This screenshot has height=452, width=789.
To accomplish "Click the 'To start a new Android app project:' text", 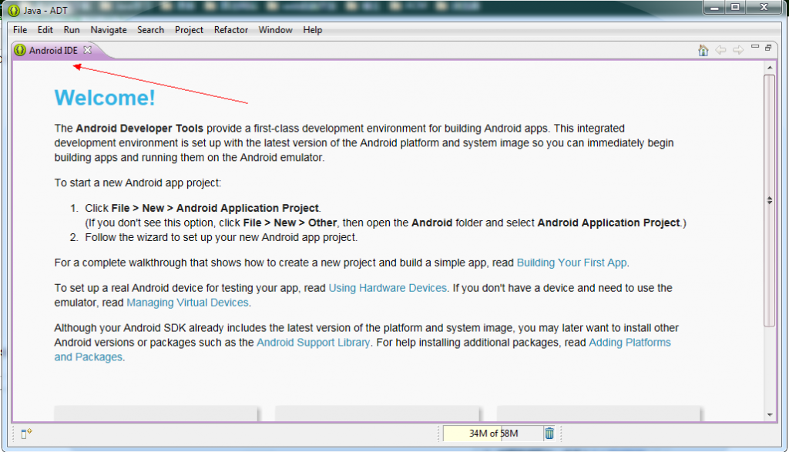I will tap(138, 182).
